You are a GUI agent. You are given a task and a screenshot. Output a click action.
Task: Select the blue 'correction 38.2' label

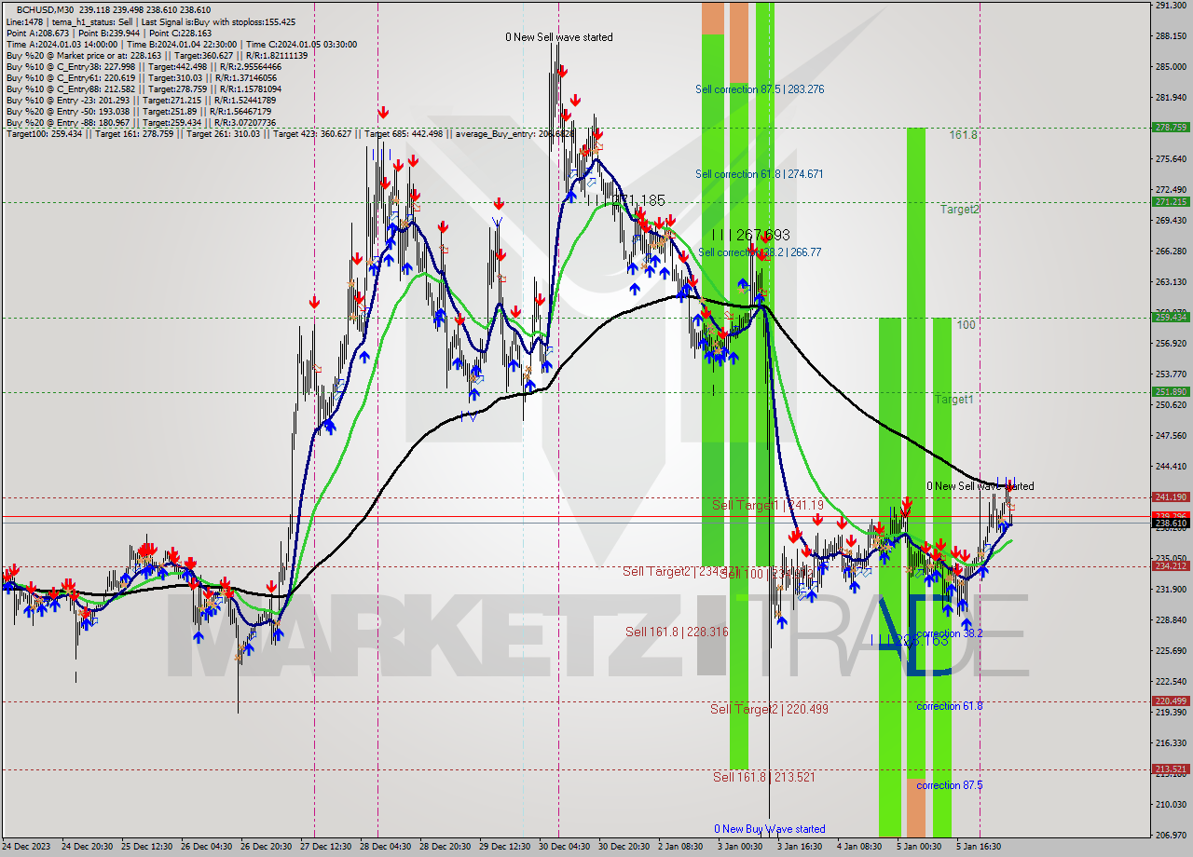coord(949,633)
